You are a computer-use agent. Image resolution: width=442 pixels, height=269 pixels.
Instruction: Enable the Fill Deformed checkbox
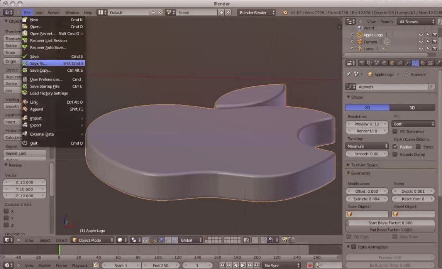coord(395,131)
